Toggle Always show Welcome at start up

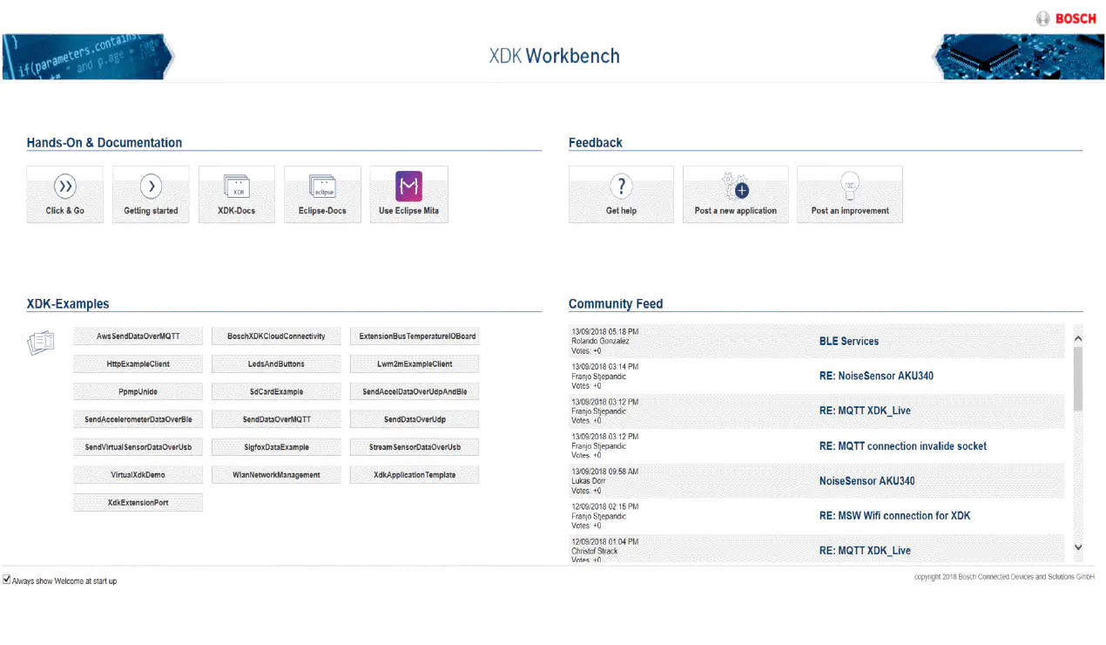pos(7,580)
